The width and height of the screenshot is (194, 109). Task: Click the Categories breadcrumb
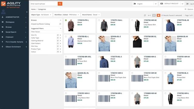pyautogui.click(x=42, y=9)
